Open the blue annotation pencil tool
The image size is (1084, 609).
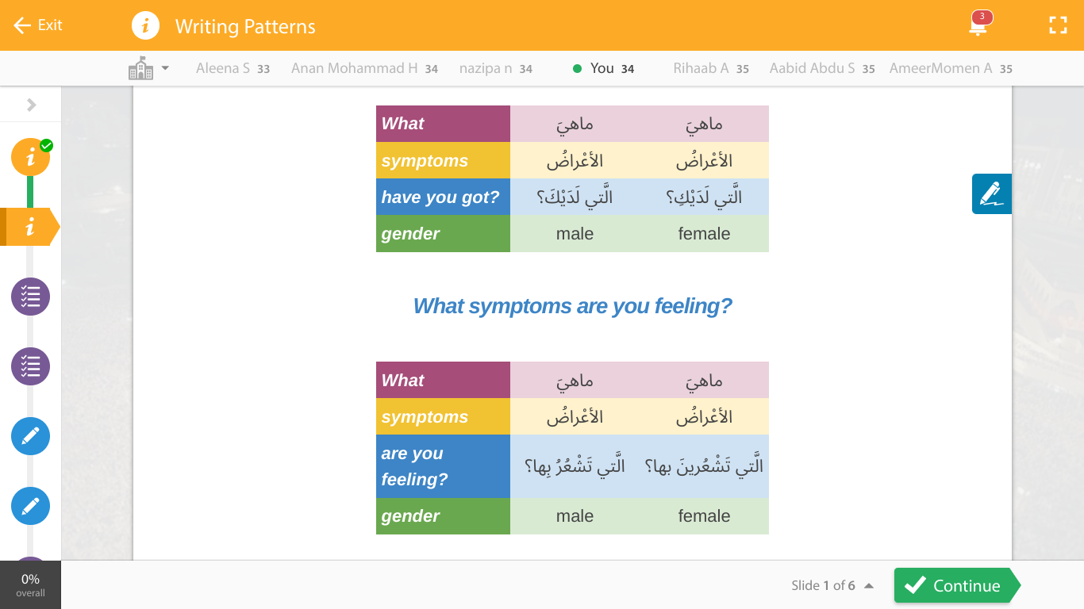[991, 193]
